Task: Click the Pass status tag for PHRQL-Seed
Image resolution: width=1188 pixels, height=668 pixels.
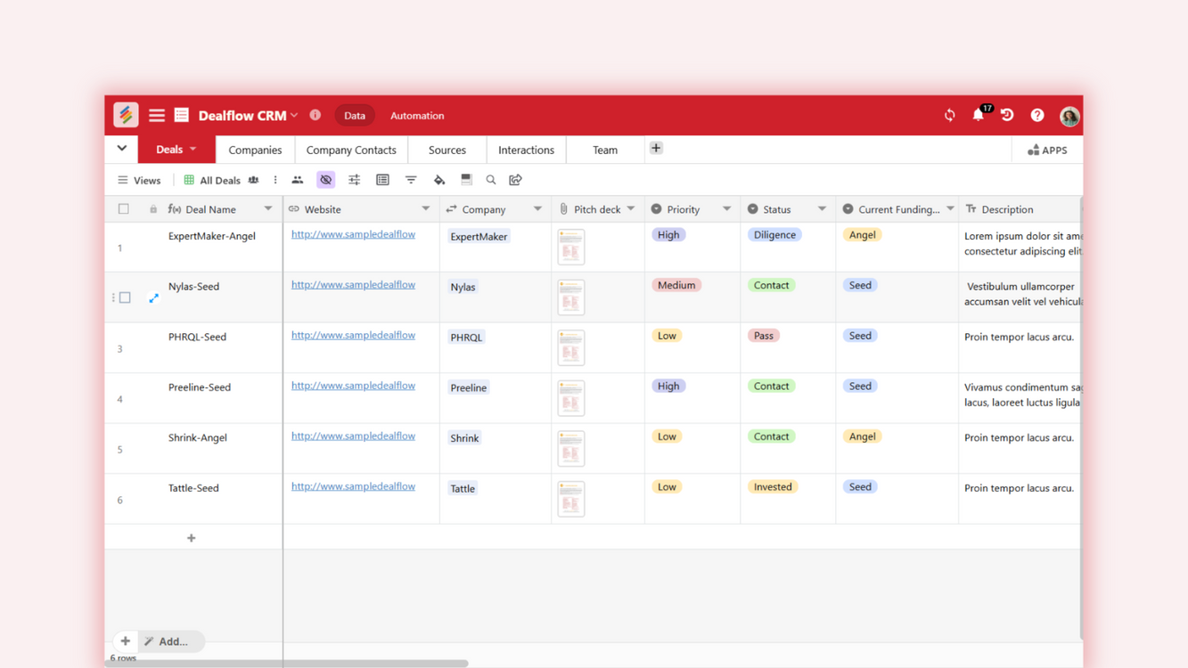Action: 764,336
